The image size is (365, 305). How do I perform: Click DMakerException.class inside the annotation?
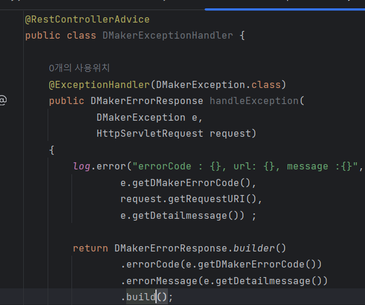coord(219,85)
